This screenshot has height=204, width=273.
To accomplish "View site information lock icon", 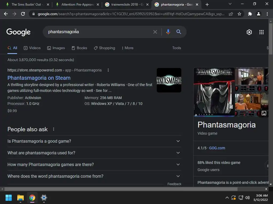I will coord(33,14).
